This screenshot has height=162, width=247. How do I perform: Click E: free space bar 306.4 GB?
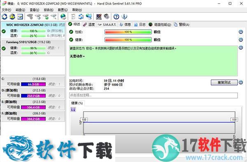[x=33, y=107]
